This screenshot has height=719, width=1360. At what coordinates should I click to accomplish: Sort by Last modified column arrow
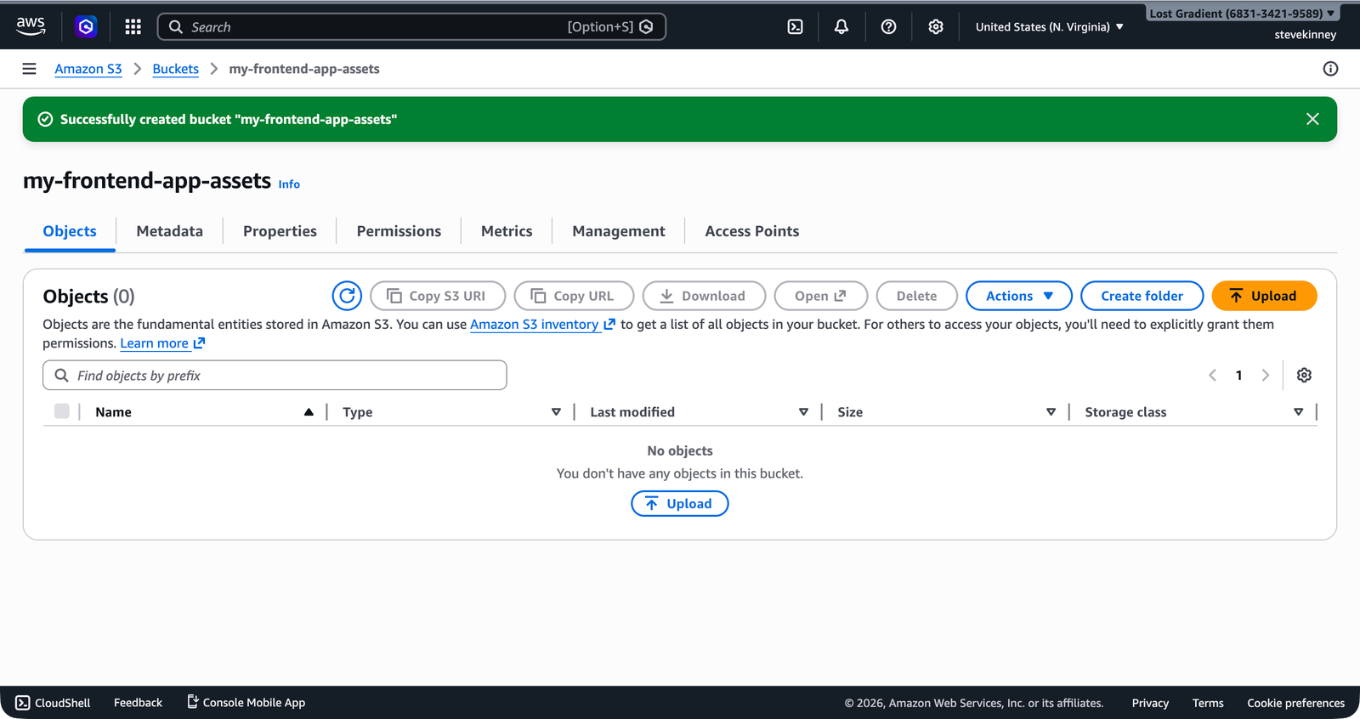point(803,412)
